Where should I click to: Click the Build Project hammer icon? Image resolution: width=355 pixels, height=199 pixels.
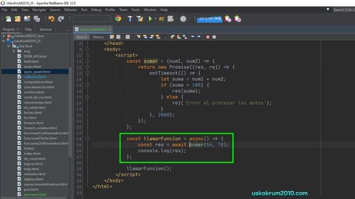(x=130, y=19)
